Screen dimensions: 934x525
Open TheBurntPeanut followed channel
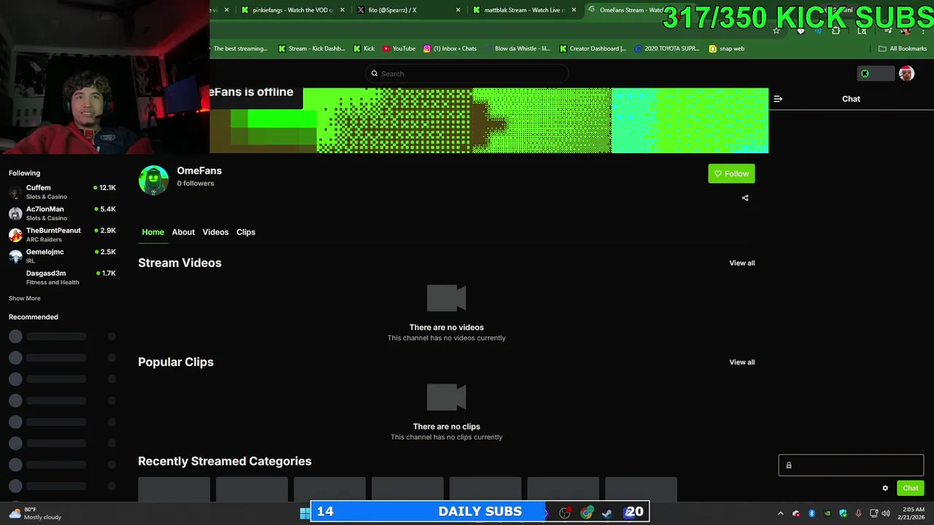62,234
